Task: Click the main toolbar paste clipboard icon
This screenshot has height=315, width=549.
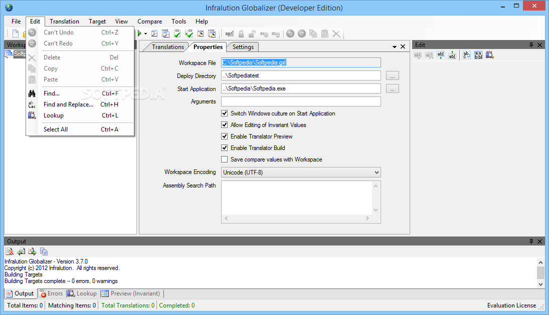Action: [325, 33]
